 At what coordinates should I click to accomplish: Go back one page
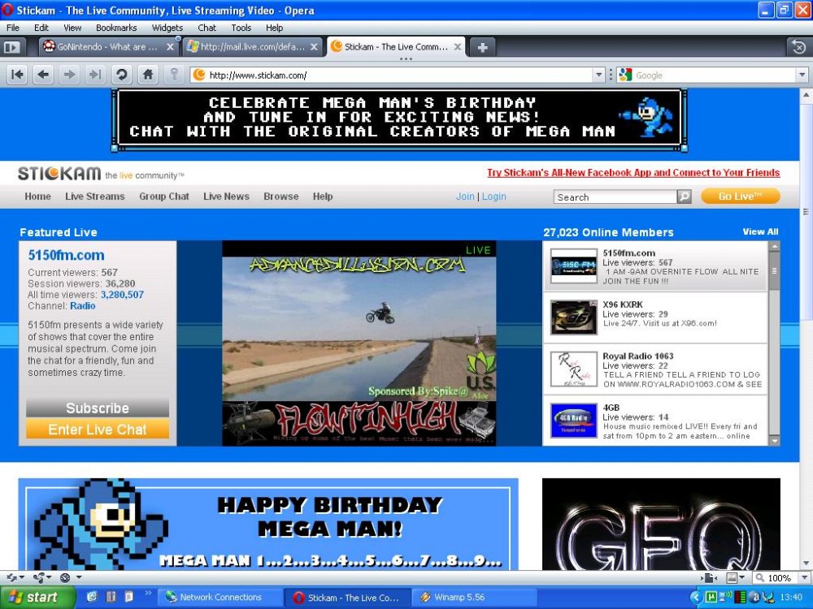44,75
